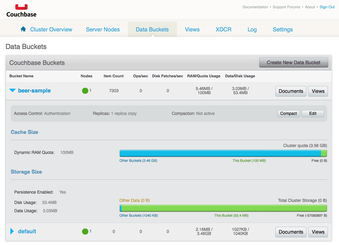This screenshot has width=339, height=245.
Task: Click the home icon beside Cluster Overview
Action: (x=23, y=29)
